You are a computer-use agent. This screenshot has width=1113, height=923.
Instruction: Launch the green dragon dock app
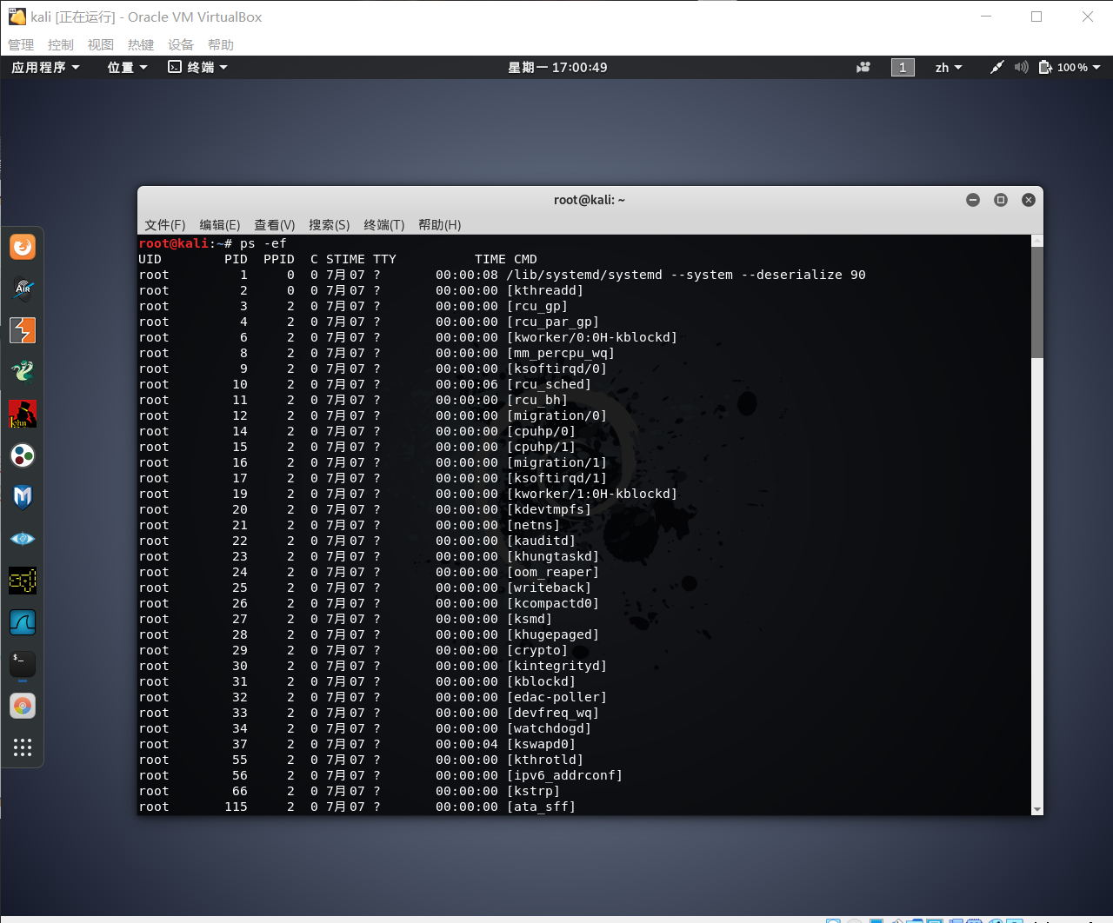coord(23,372)
